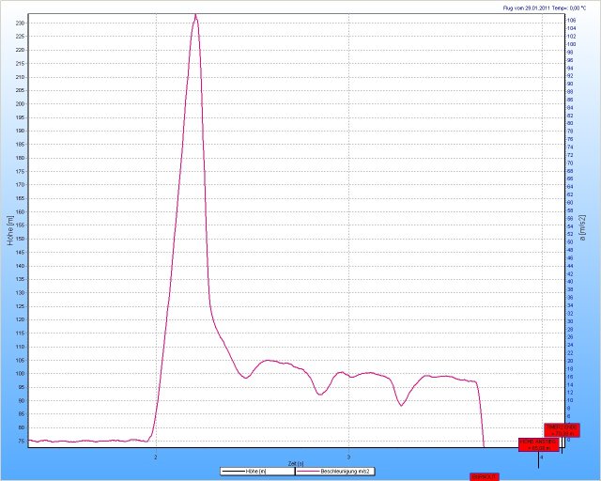Click the 100 value on the Höhe axis

[20, 374]
